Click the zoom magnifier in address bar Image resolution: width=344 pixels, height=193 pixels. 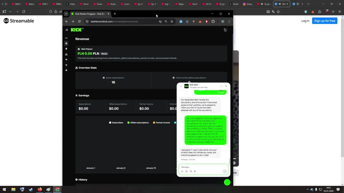(x=166, y=21)
